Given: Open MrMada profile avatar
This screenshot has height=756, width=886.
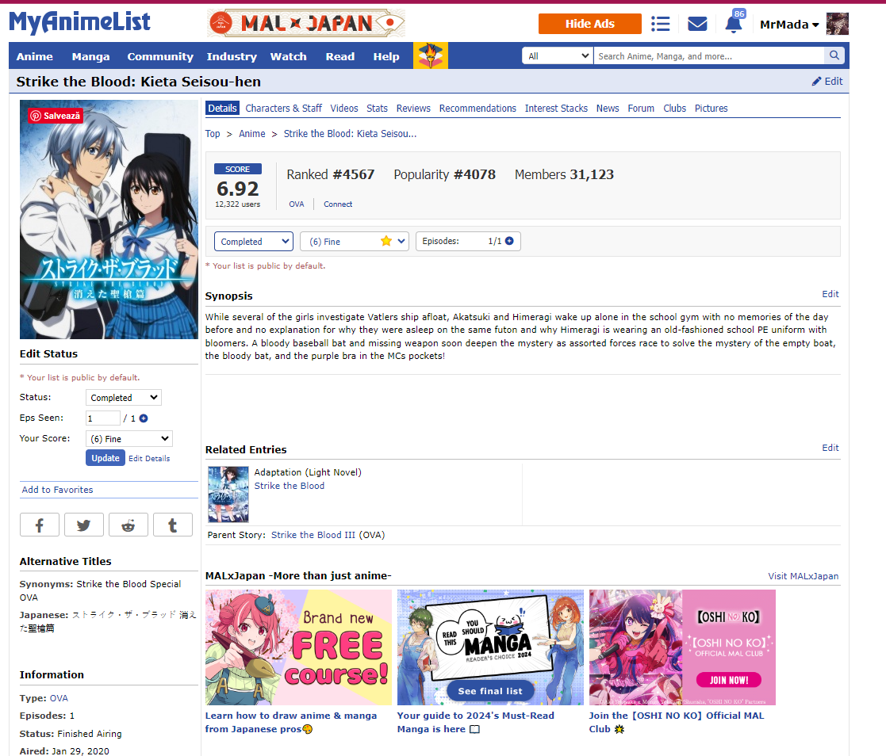Looking at the screenshot, I should coord(838,24).
